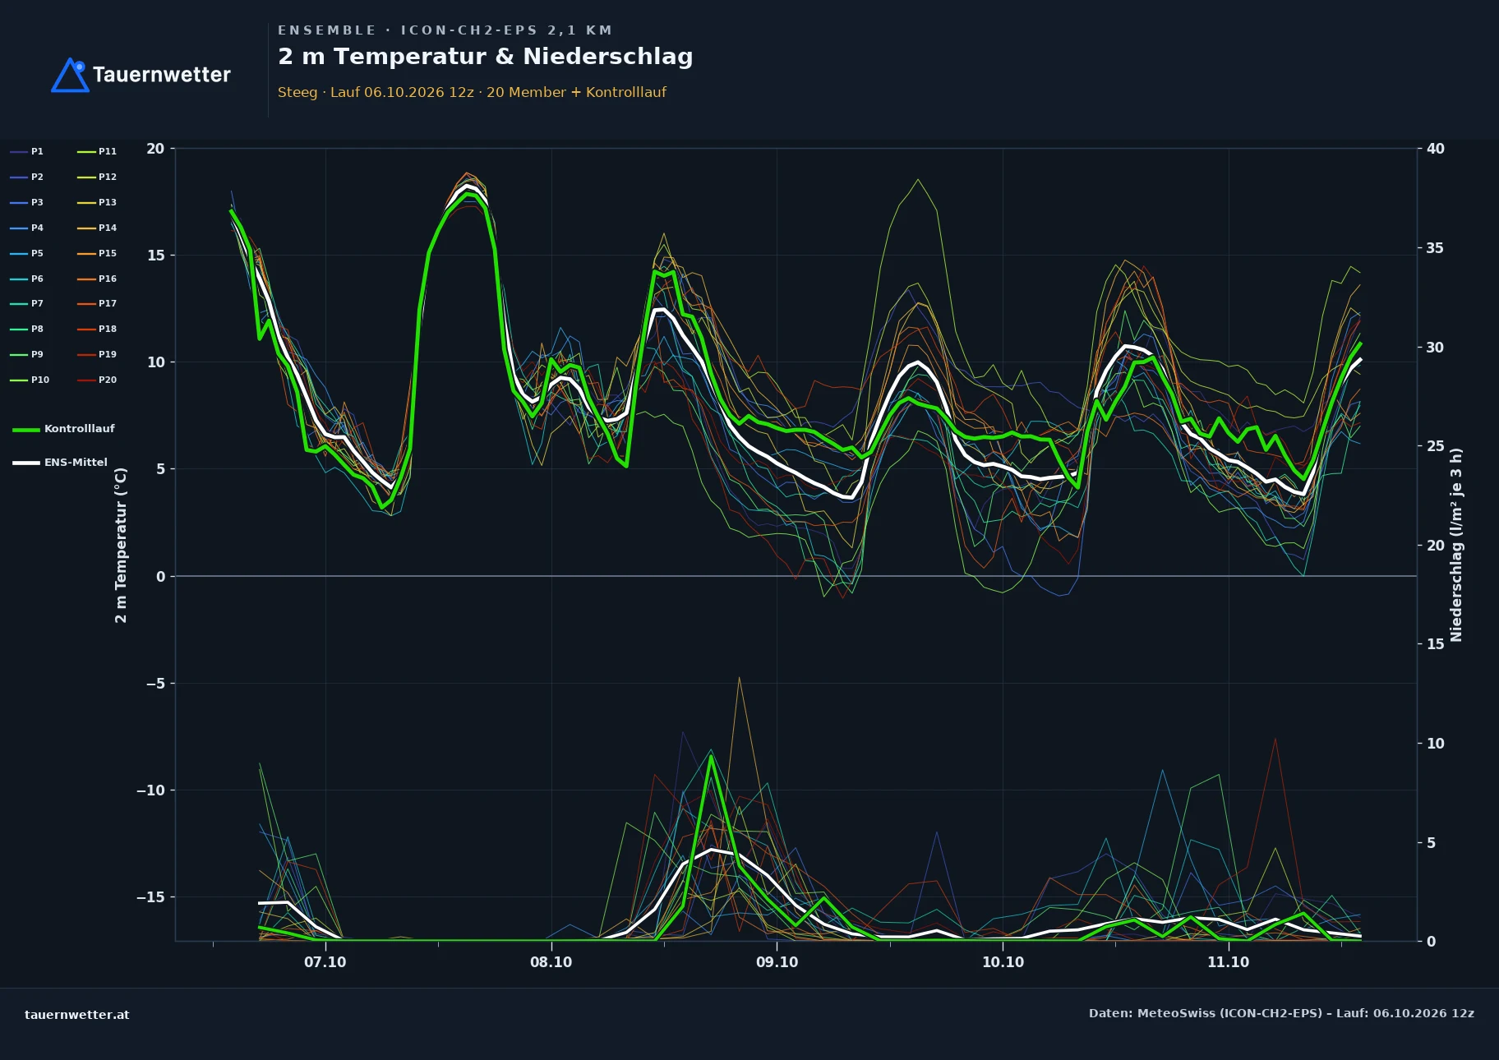The height and width of the screenshot is (1060, 1499).
Task: Click the green Kontrolllauf legend line swatch
Action: point(26,429)
